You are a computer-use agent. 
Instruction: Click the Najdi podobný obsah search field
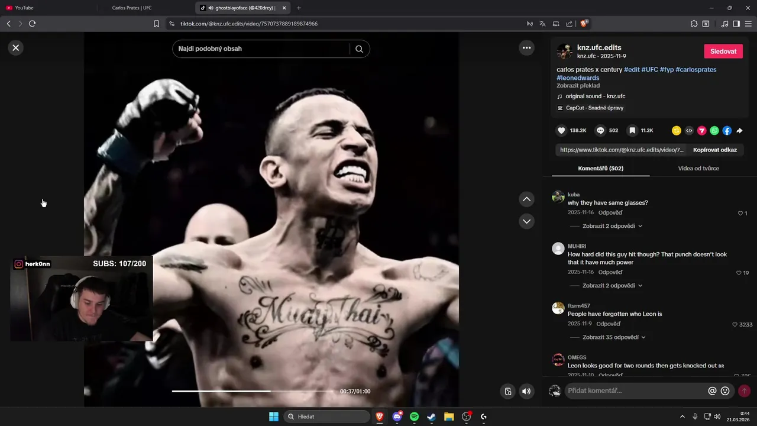coord(261,49)
